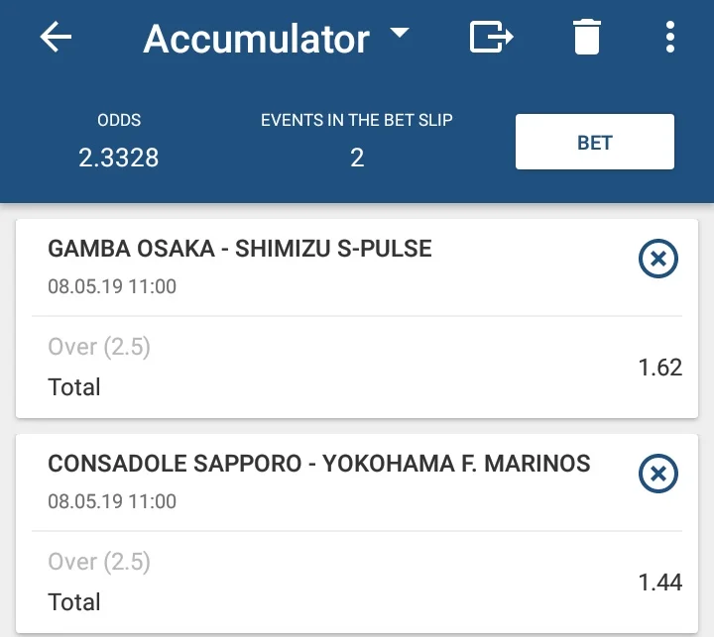The width and height of the screenshot is (714, 637).
Task: Tap the 1.44 odds value
Action: click(660, 583)
